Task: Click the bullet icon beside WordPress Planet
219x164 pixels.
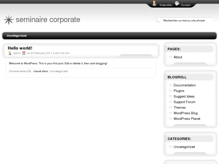Action: (x=171, y=119)
